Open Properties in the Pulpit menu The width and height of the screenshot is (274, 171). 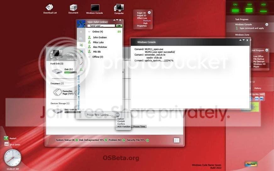click(142, 26)
